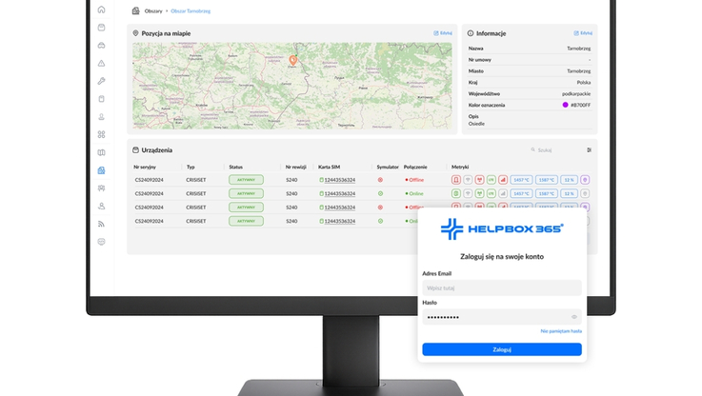
Task: Click the AKTYWNY status badge in first row
Action: pos(247,180)
